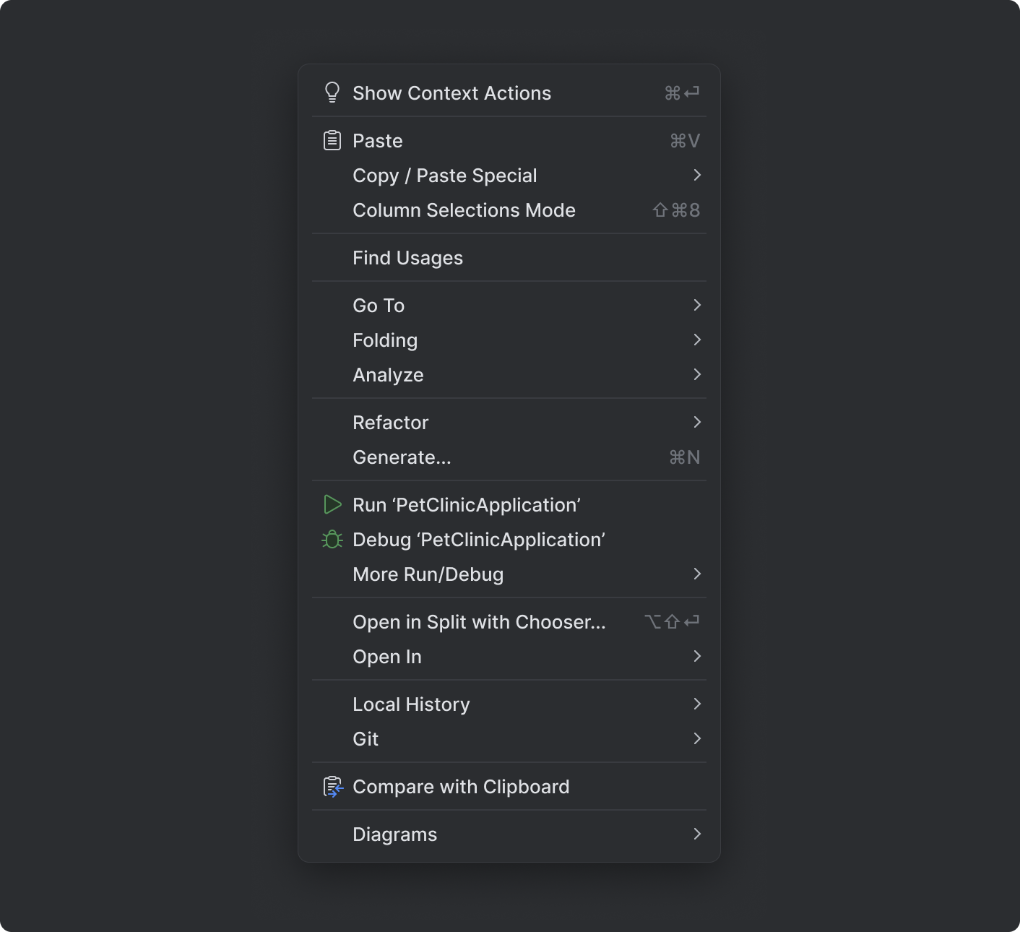Select Find Usages
Screen dimensions: 1020x932
(x=407, y=257)
